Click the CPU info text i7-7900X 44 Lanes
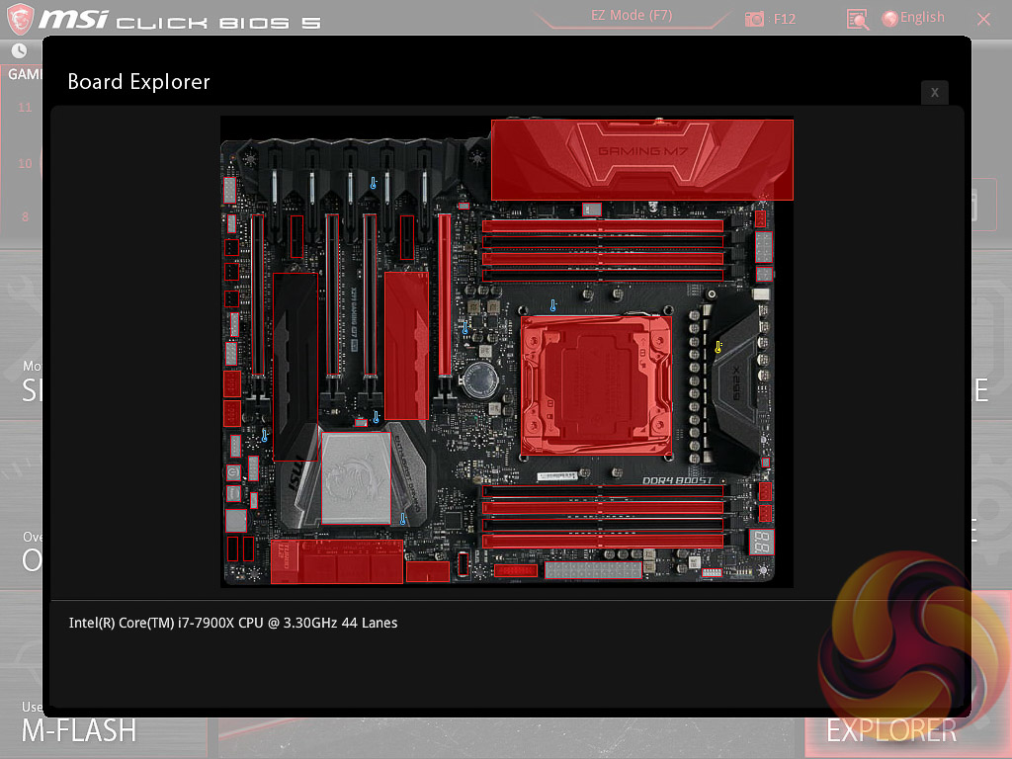 pyautogui.click(x=233, y=623)
